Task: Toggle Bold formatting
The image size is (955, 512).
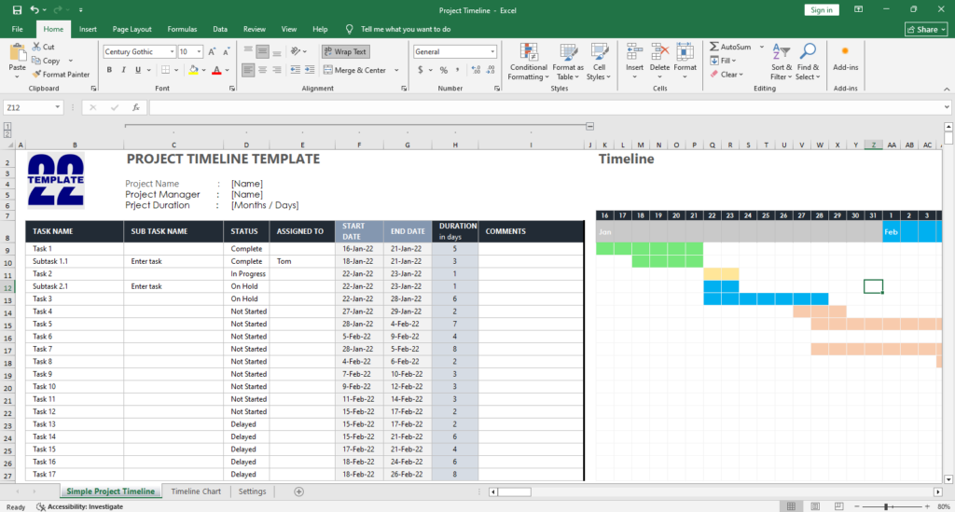Action: pos(109,70)
